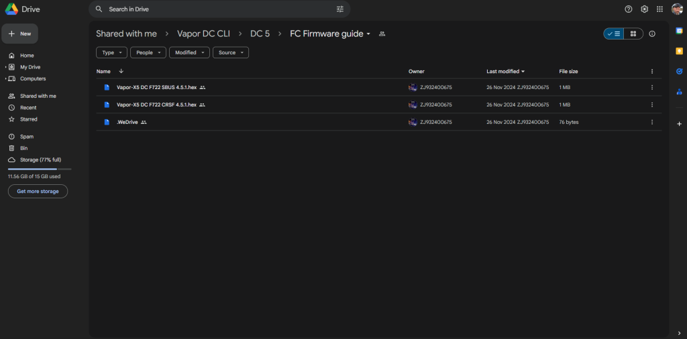Navigate to Vapor DC CLI breadcrumb

click(203, 33)
